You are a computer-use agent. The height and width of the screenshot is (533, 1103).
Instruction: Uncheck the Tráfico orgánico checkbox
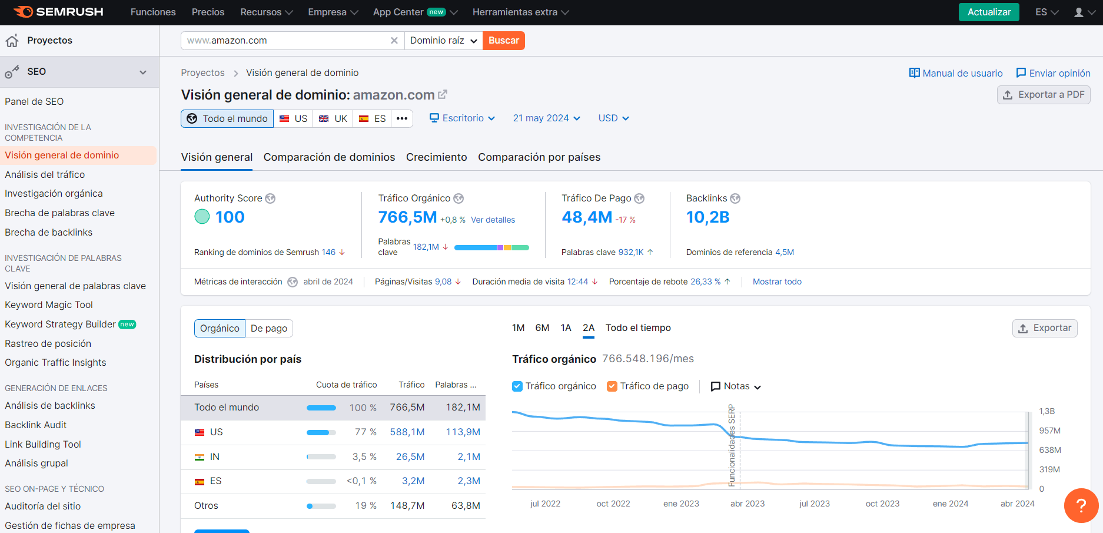coord(517,386)
